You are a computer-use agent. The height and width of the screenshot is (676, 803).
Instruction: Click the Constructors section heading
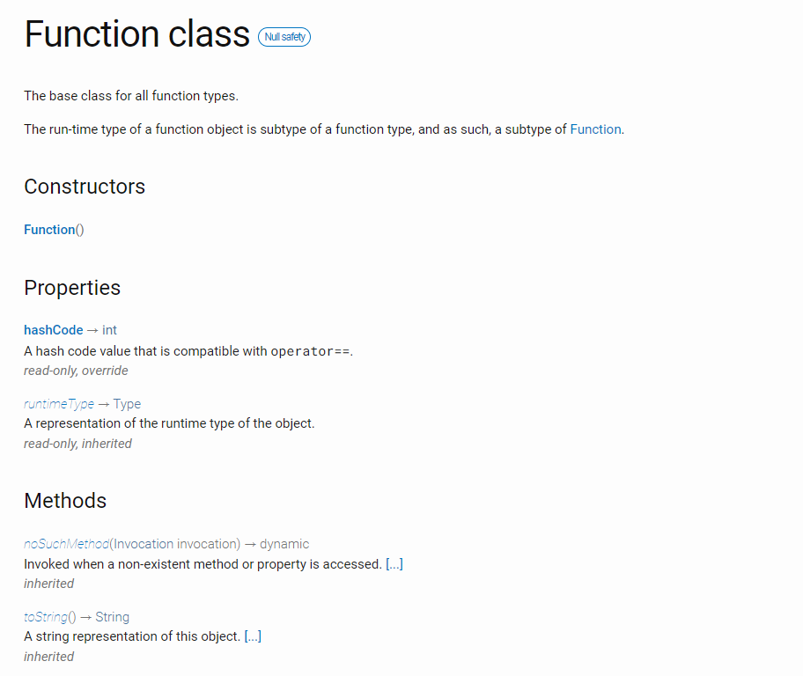pyautogui.click(x=85, y=187)
